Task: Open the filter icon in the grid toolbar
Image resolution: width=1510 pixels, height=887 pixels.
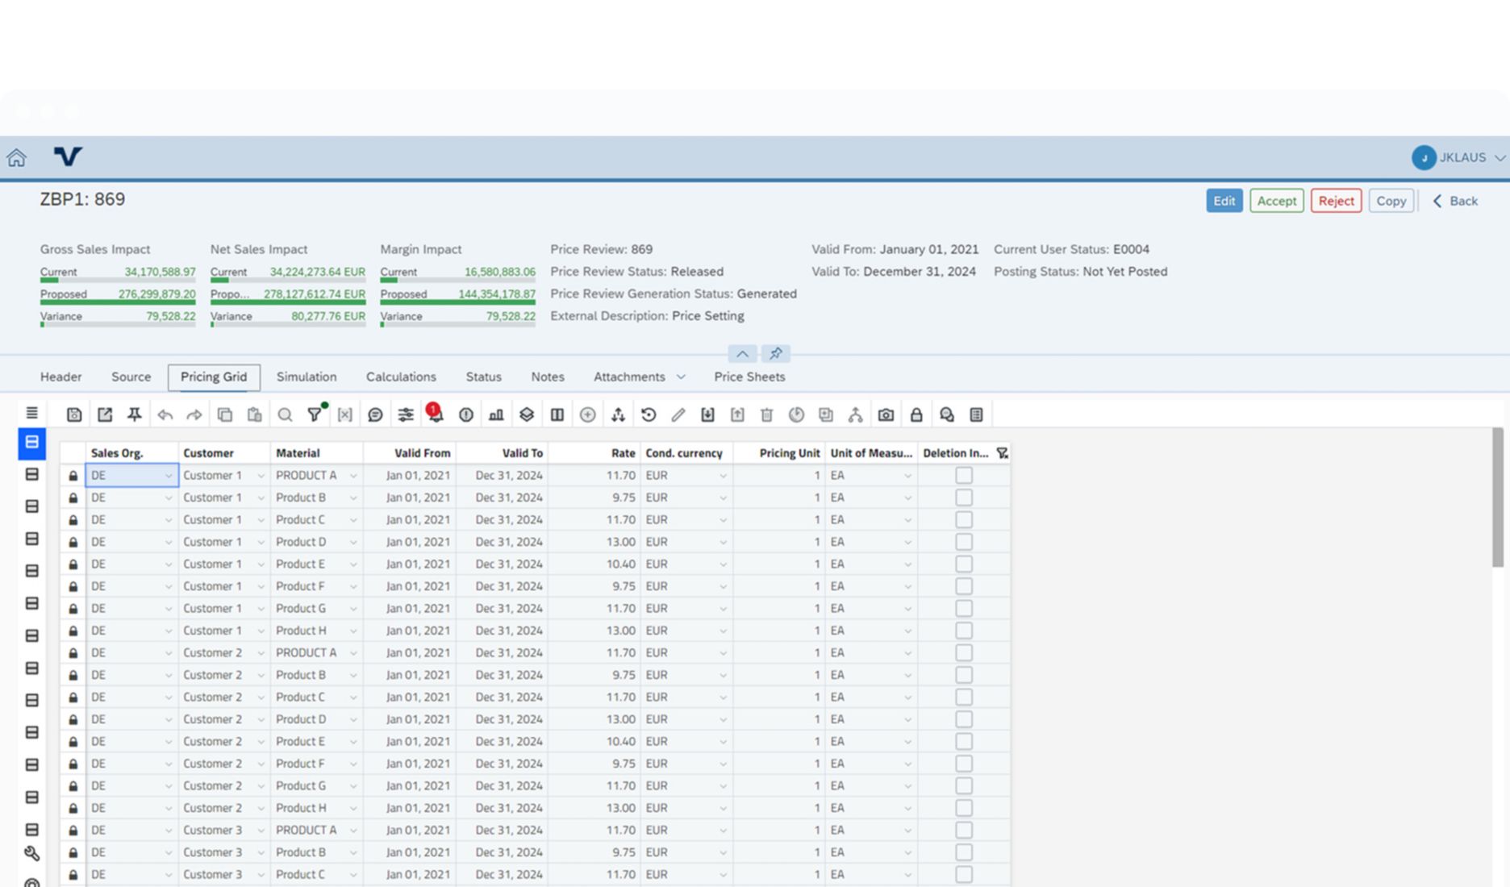Action: tap(315, 414)
